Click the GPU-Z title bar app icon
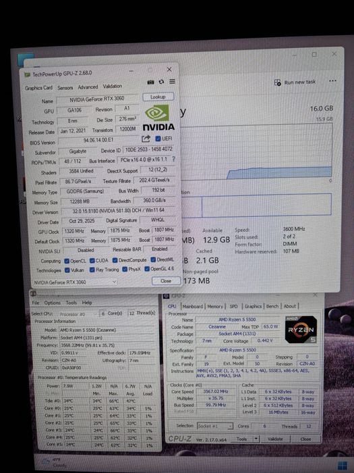The image size is (354, 473). [x=27, y=74]
